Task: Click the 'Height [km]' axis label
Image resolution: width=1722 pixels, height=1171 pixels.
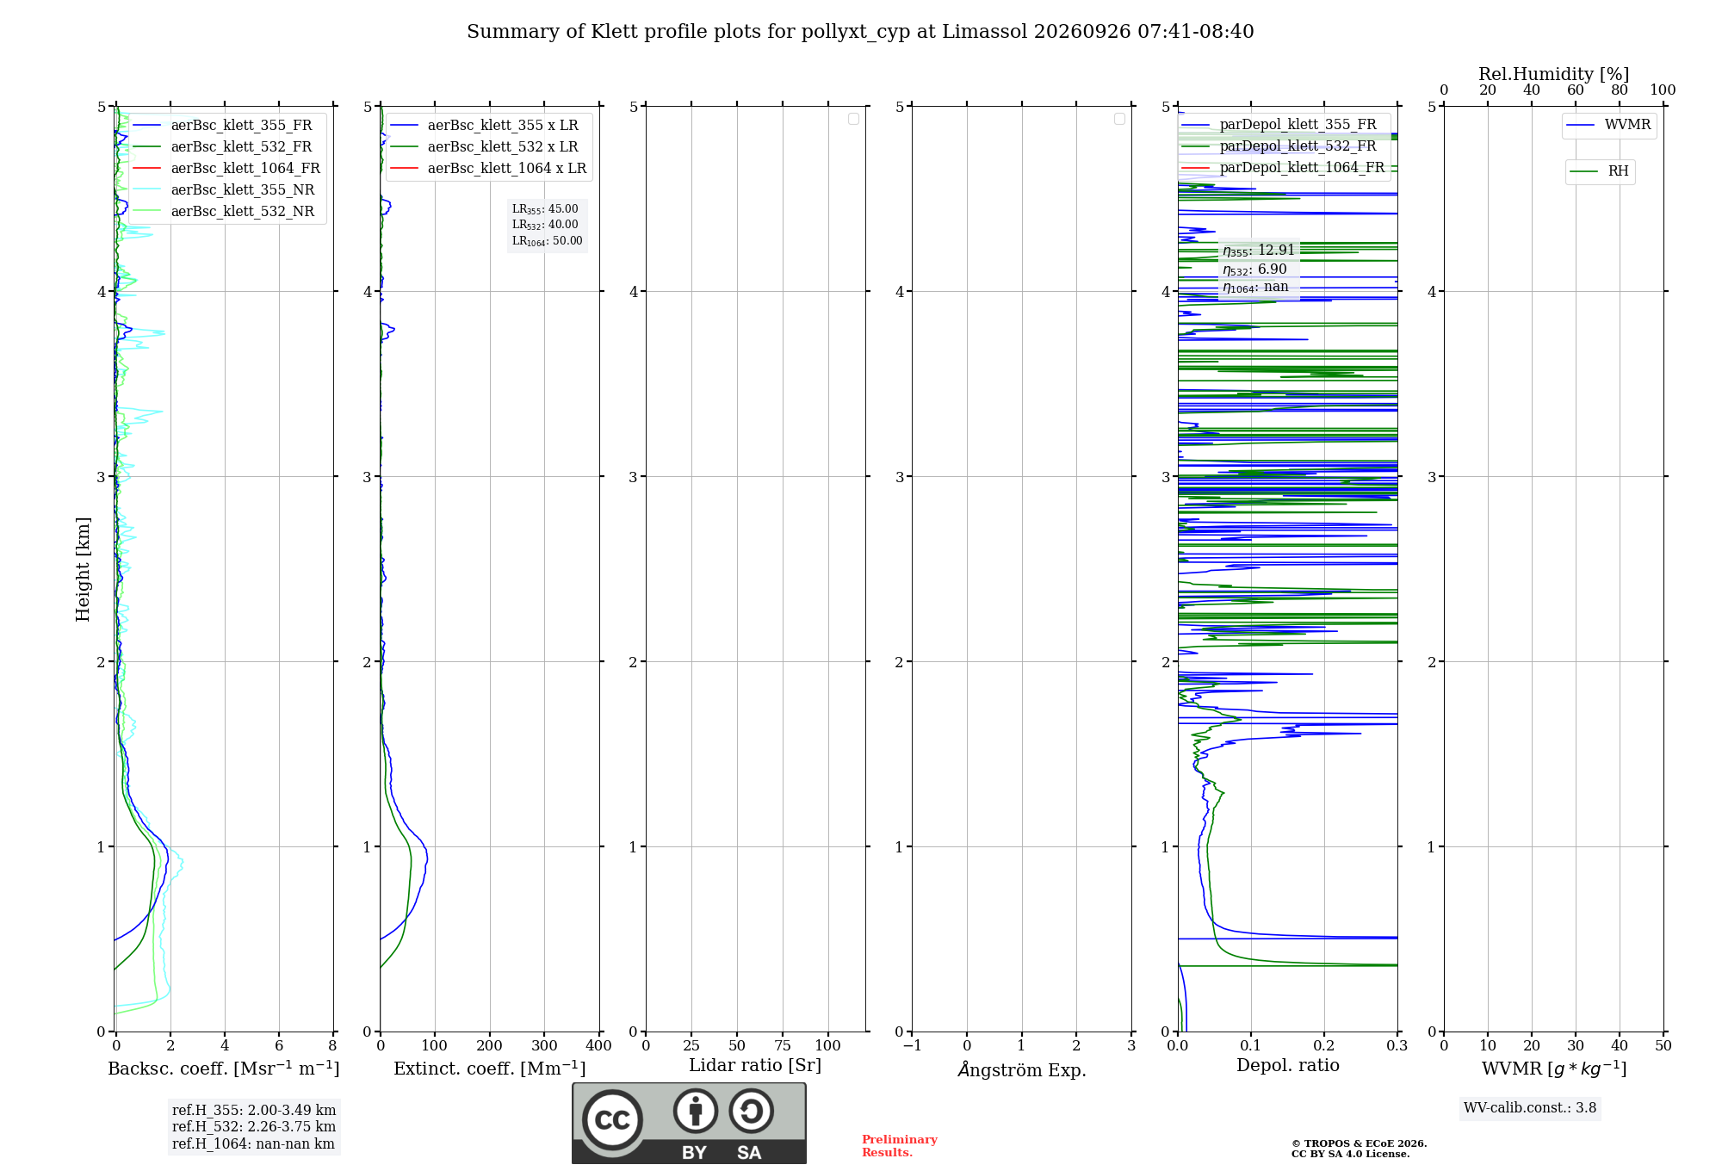Action: [83, 569]
